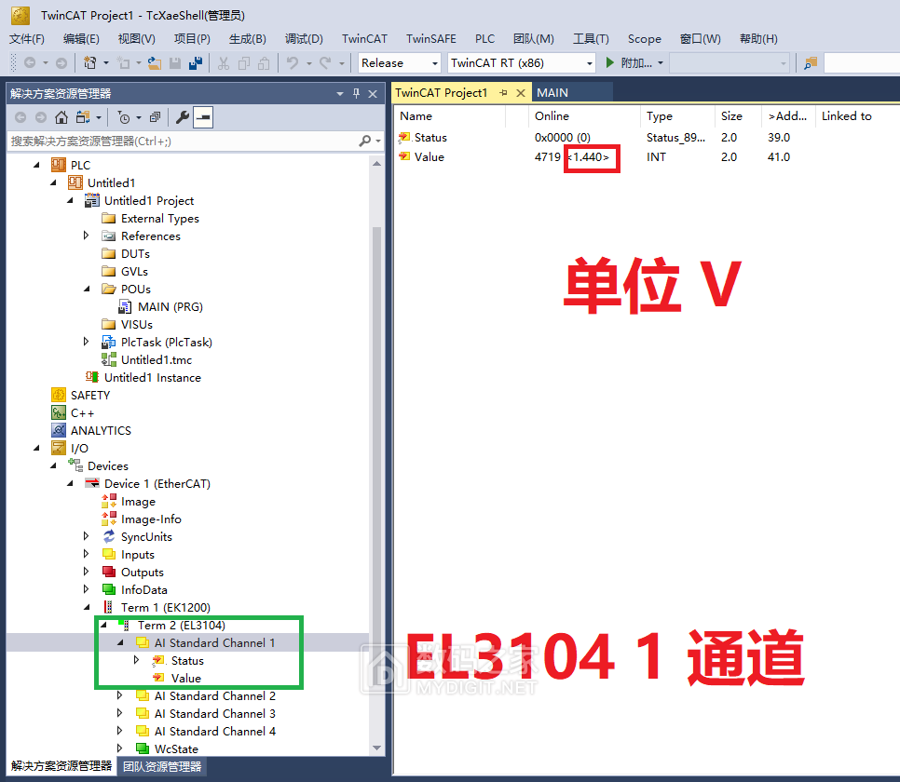
Task: Click the Save All toolbar icon
Action: pos(196,62)
